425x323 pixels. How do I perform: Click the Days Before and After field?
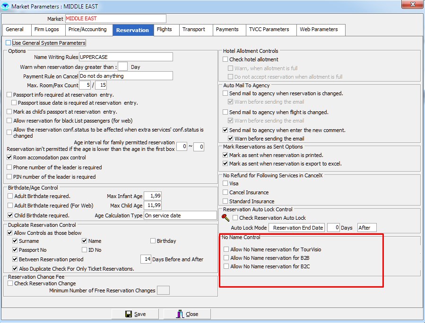[146, 259]
